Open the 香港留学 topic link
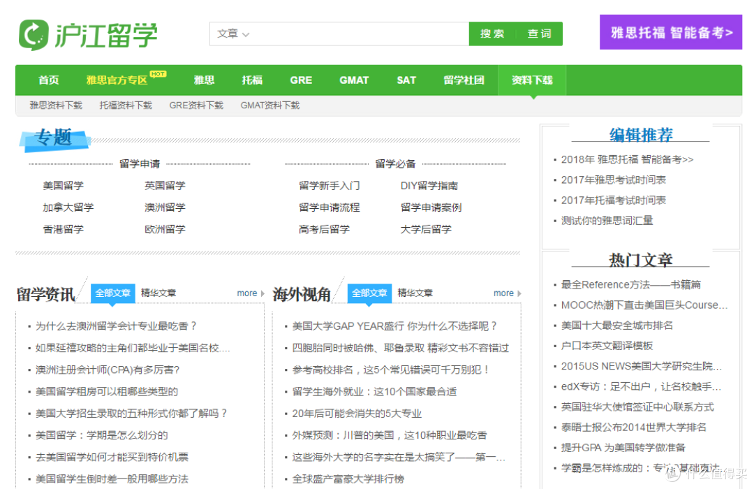This screenshot has width=754, height=489. [63, 229]
